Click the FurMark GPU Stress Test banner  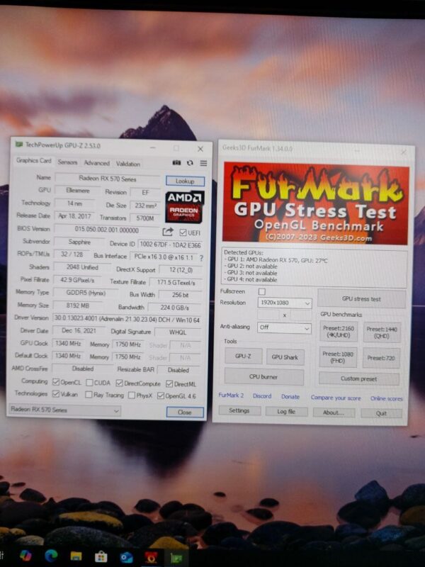click(x=316, y=203)
